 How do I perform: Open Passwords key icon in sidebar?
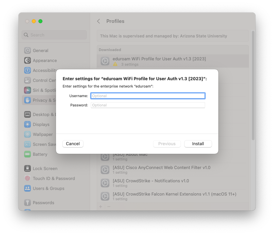click(27, 203)
